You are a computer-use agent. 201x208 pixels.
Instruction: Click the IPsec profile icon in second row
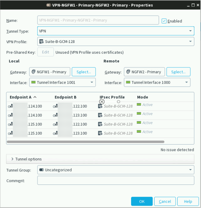[100, 115]
